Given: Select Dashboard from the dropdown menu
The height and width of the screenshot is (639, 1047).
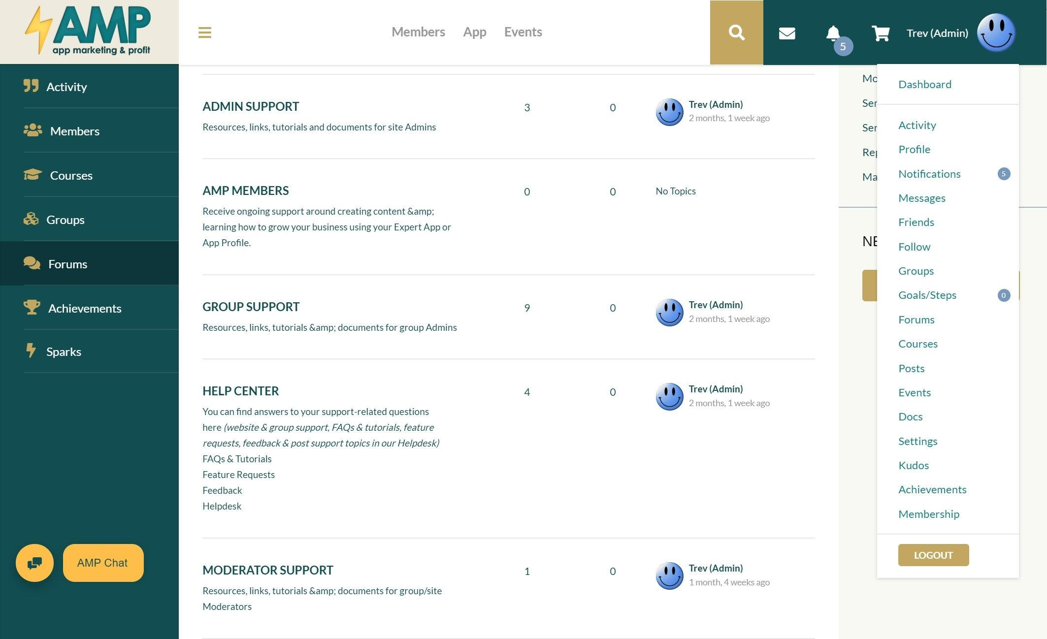Looking at the screenshot, I should coord(925,84).
